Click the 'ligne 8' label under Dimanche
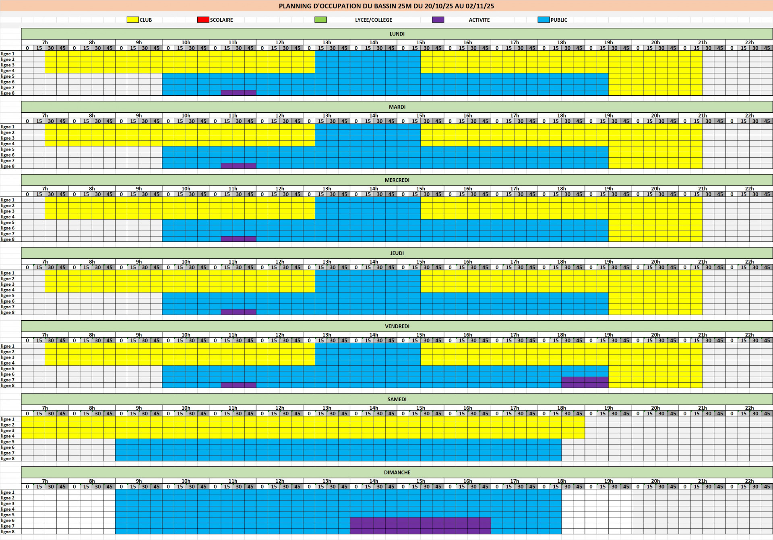This screenshot has height=540, width=773. coord(8,532)
